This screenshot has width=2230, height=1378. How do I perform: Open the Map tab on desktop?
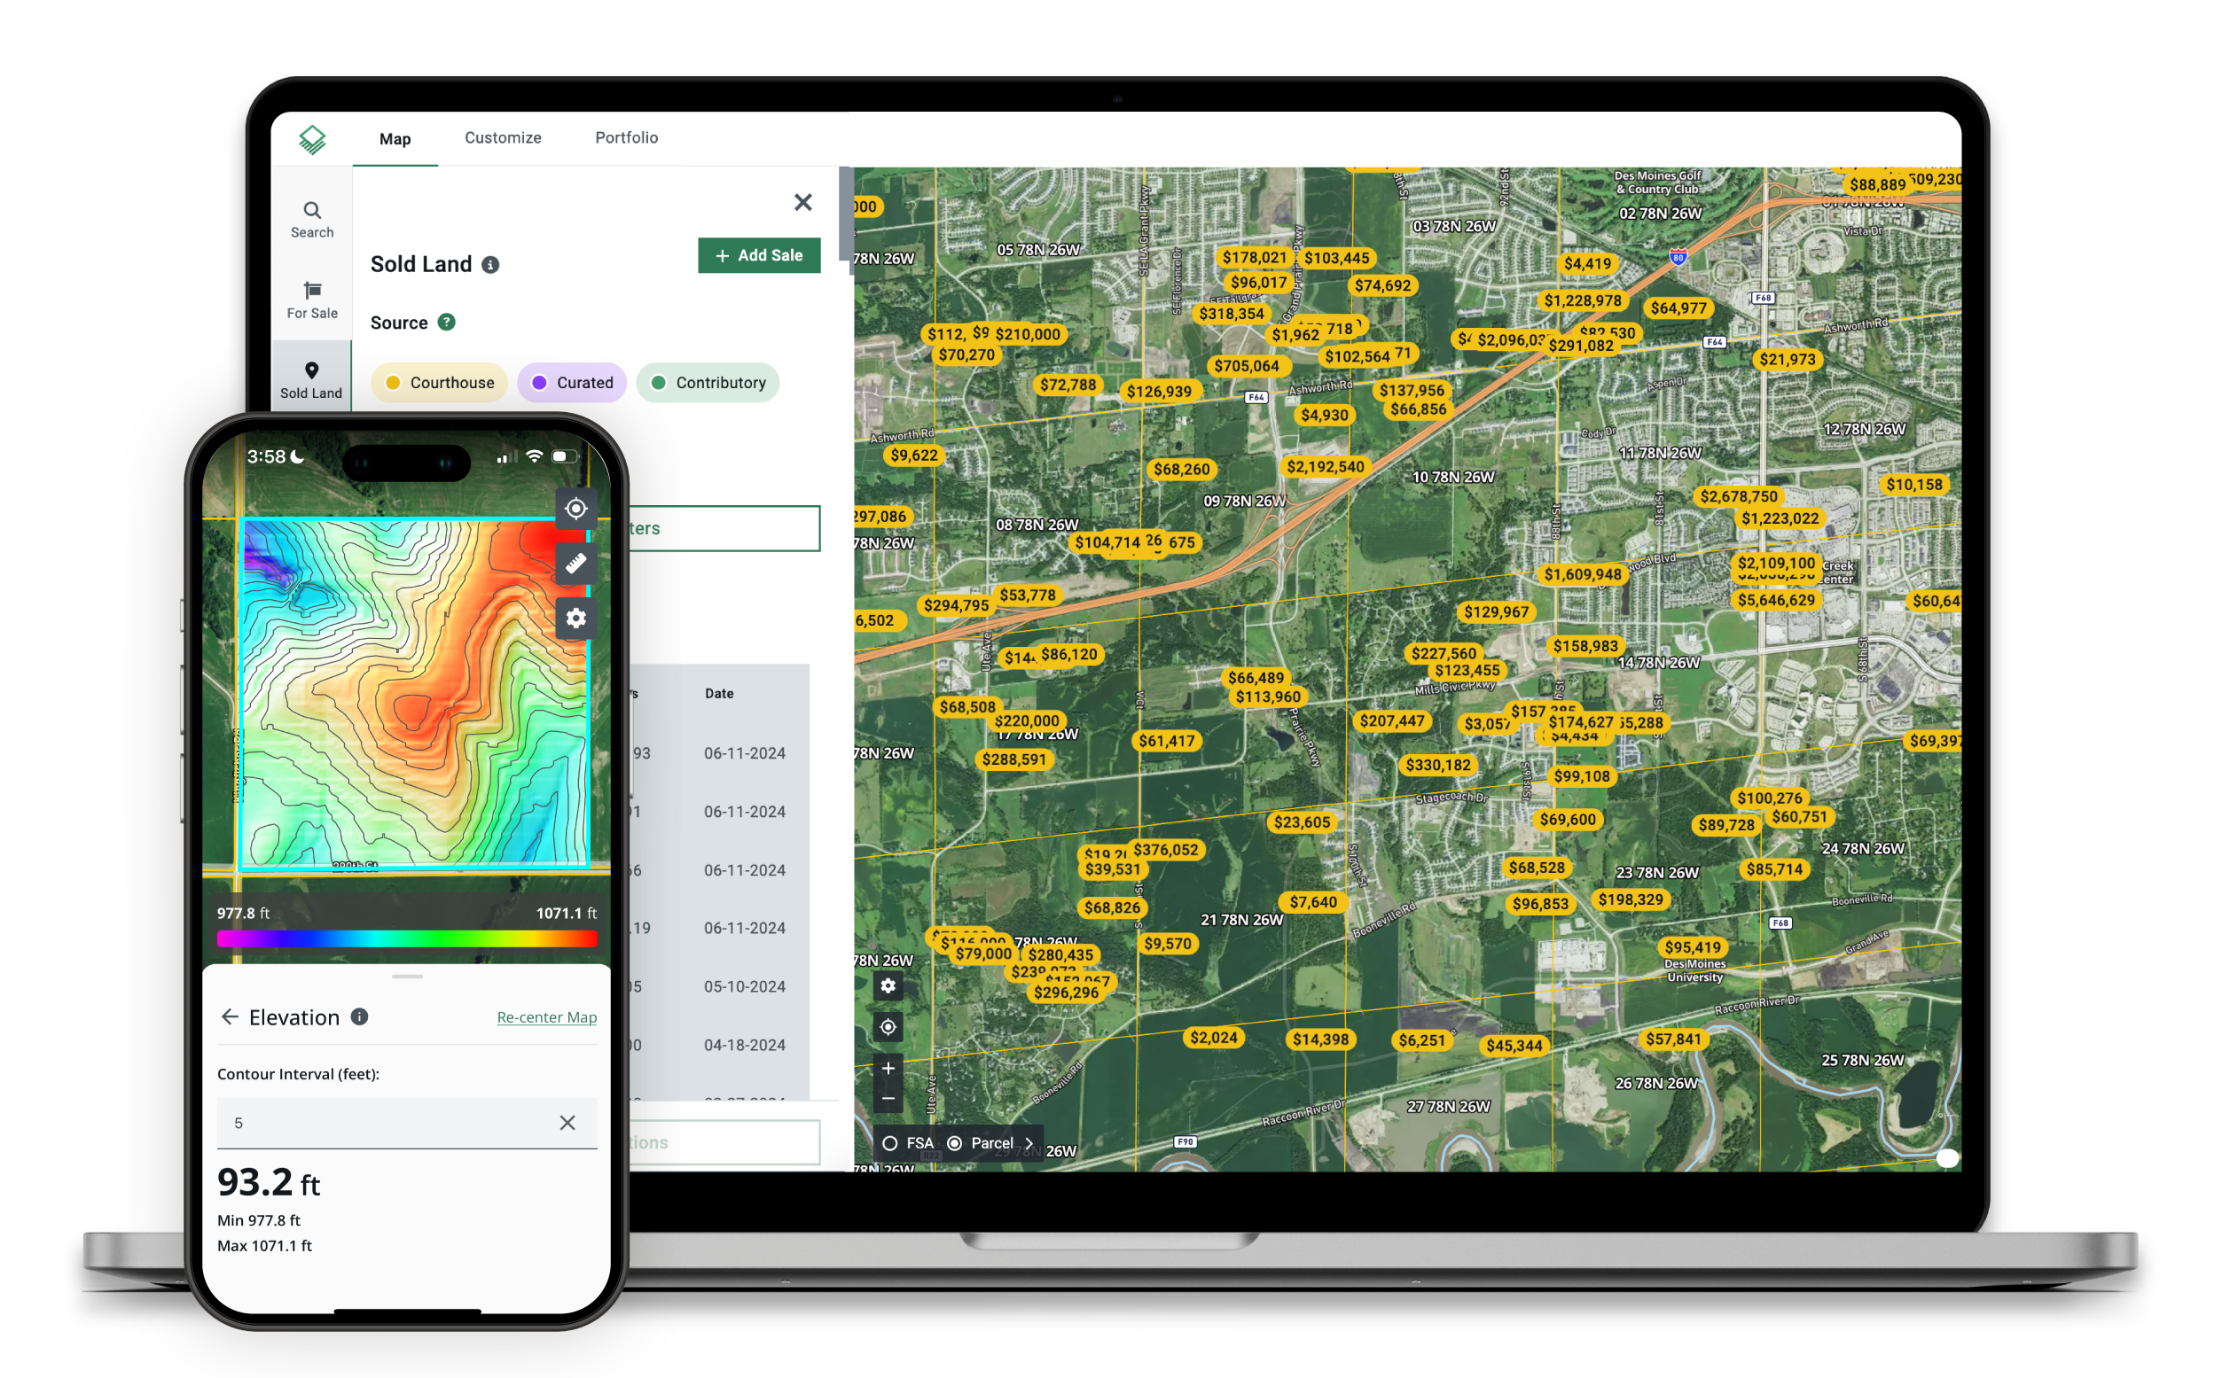[x=392, y=138]
